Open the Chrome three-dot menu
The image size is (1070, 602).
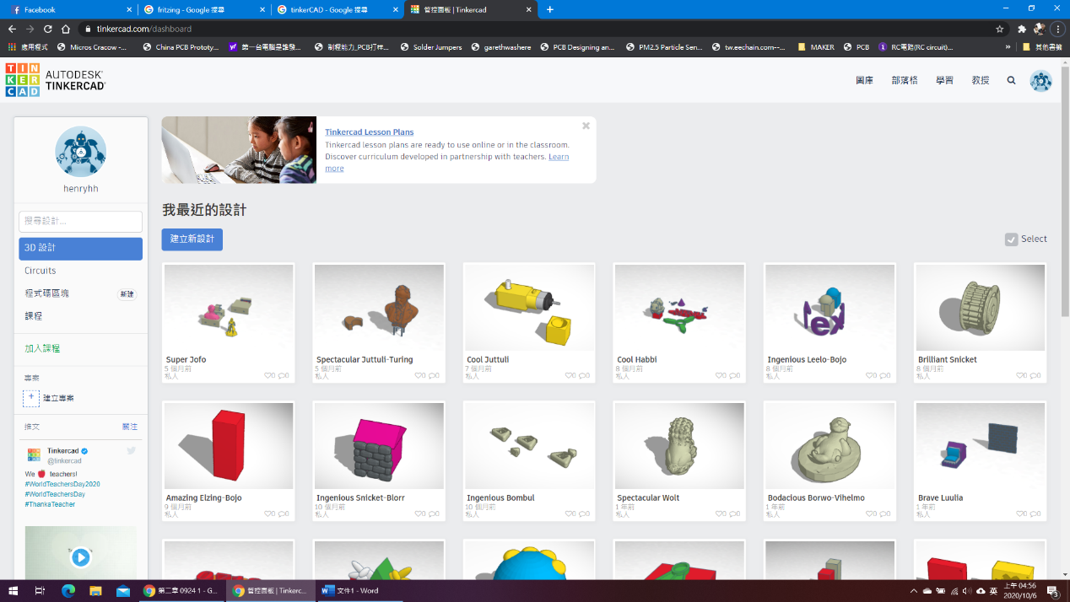coord(1058,29)
